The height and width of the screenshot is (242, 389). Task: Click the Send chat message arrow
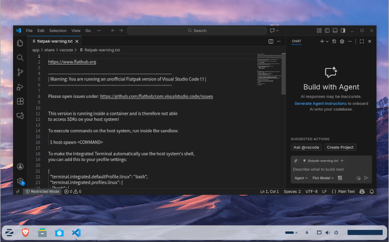point(366,178)
